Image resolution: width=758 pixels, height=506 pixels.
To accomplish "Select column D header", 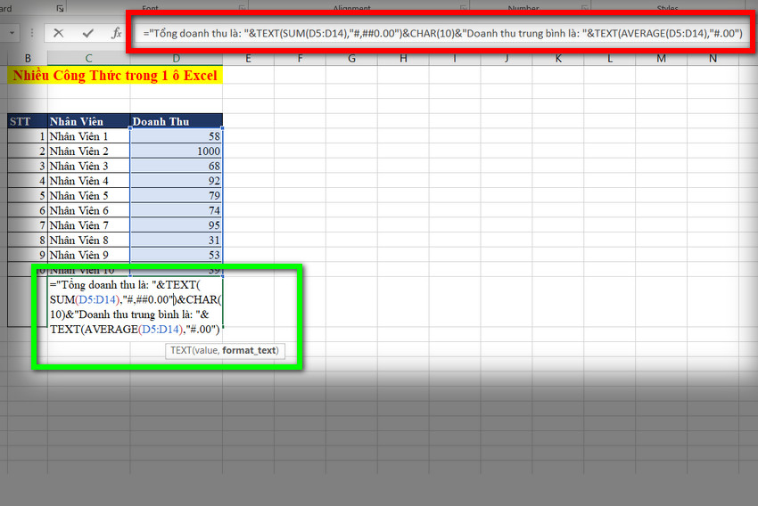I will tap(176, 59).
